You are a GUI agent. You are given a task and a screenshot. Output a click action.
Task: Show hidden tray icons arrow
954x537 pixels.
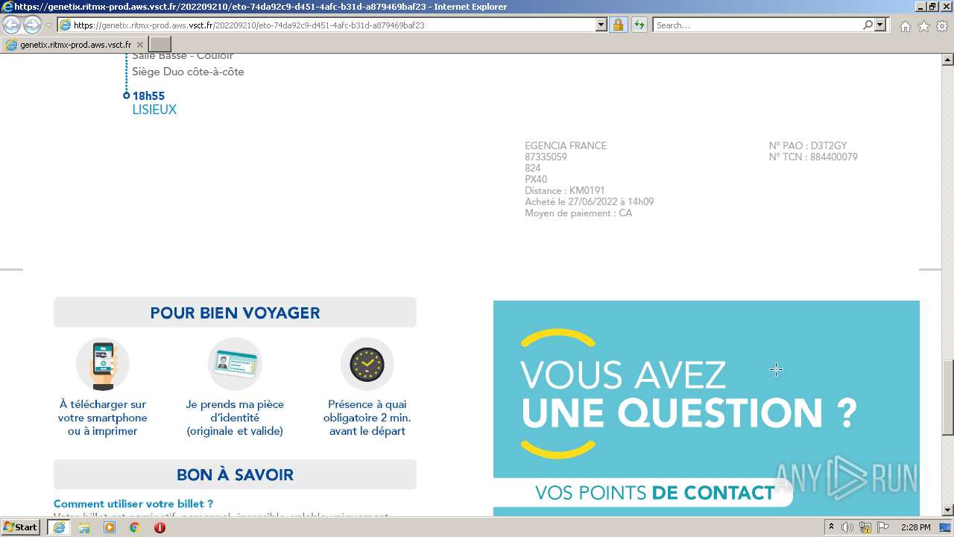point(832,527)
